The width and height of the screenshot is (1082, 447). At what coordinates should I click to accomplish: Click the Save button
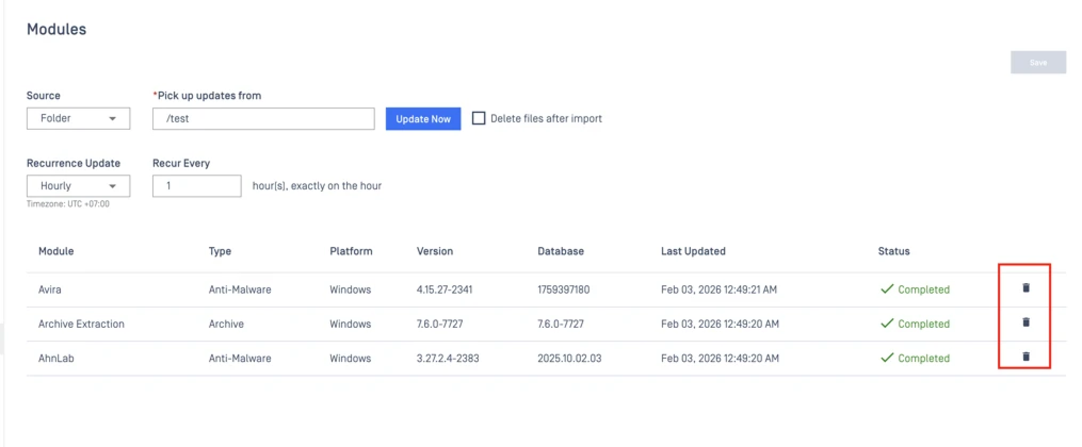(1038, 62)
